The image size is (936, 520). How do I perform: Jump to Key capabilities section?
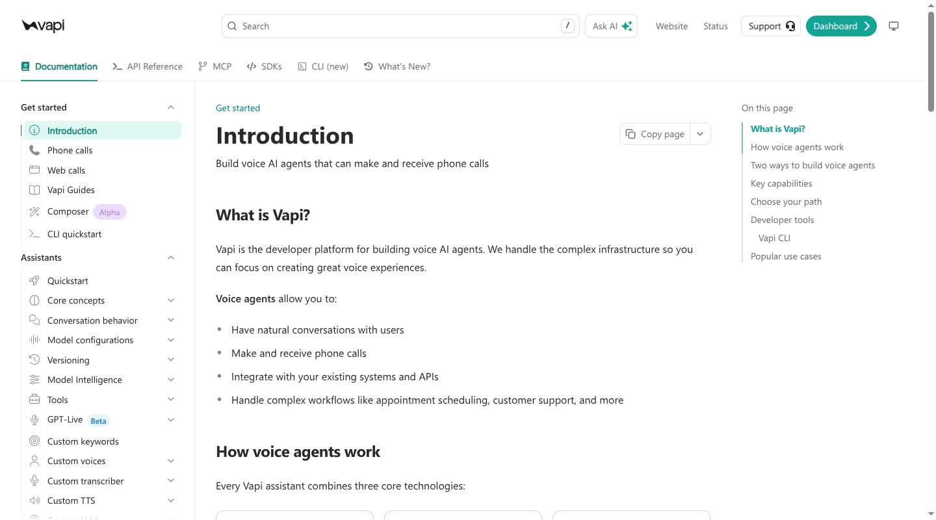tap(781, 183)
